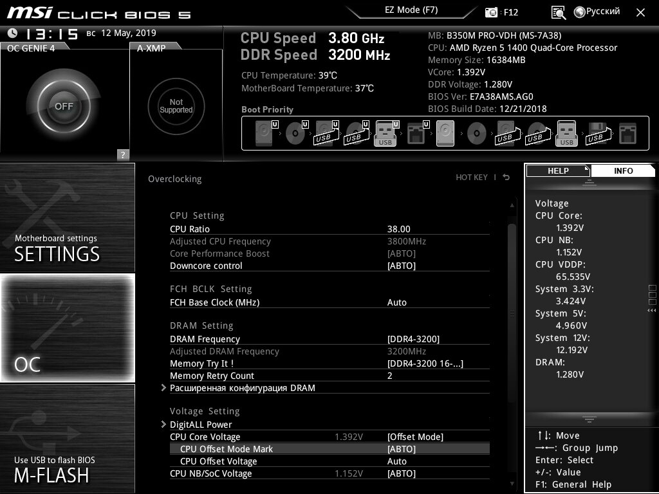Open the DRAM Frequency [DDR4-3200] dropdown
Image resolution: width=659 pixels, height=494 pixels.
coord(414,338)
